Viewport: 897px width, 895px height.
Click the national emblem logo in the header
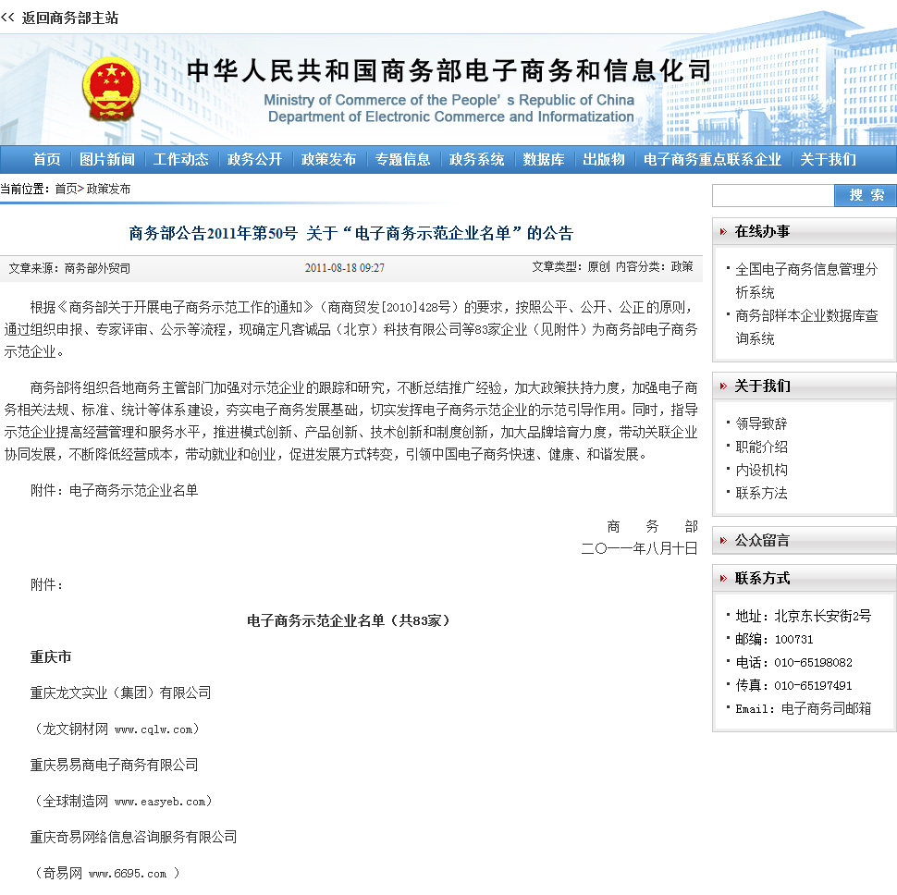pyautogui.click(x=110, y=89)
